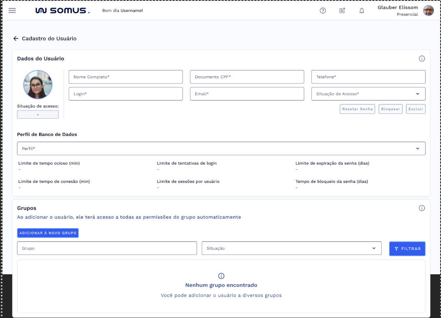The height and width of the screenshot is (318, 441).
Task: Click the Bloquear button
Action: [390, 109]
